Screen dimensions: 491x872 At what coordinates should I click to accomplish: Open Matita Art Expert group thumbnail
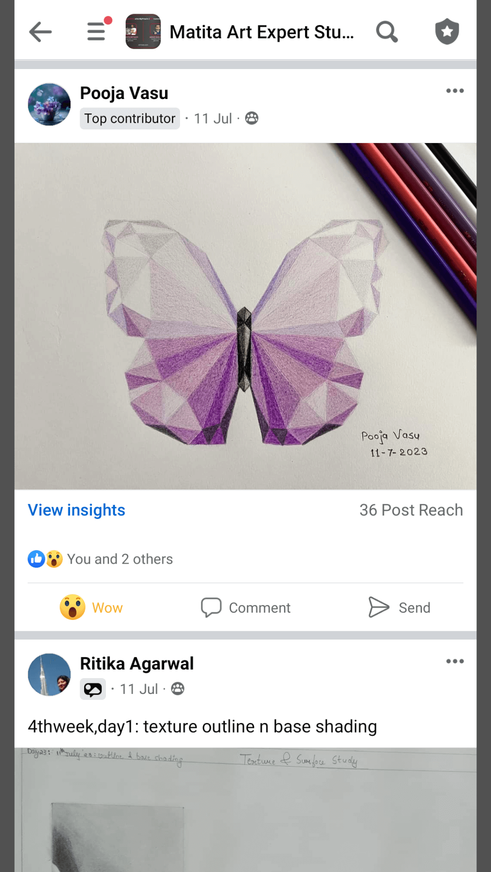pos(143,32)
